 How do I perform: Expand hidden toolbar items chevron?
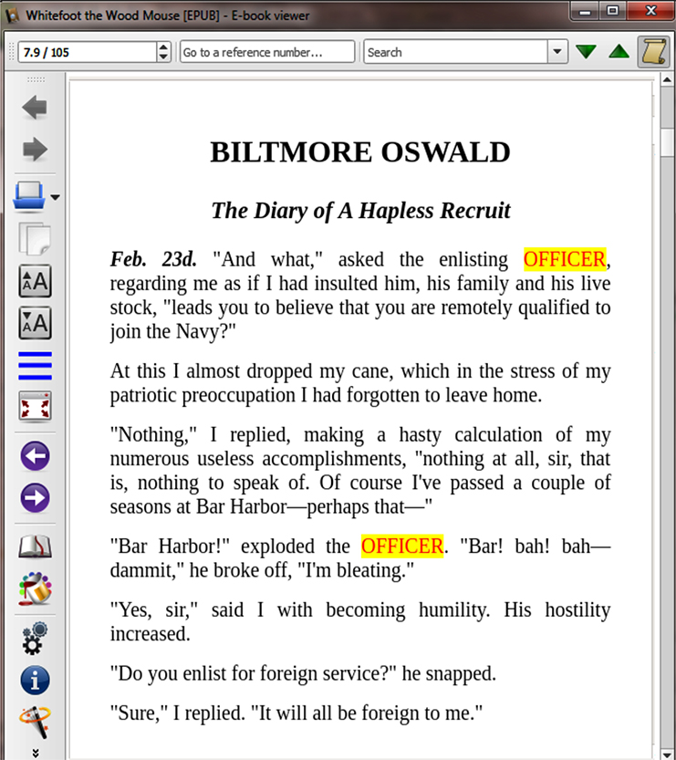[35, 753]
